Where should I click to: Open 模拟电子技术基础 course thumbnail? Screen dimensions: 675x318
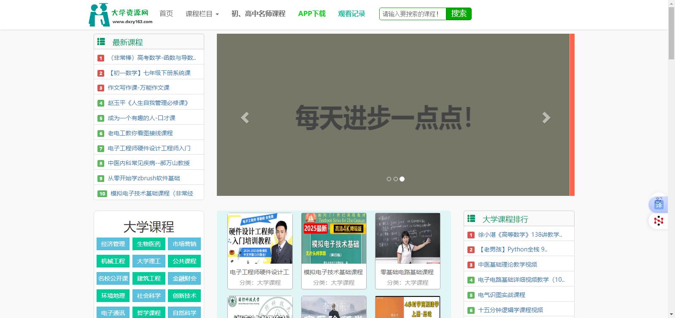pyautogui.click(x=334, y=238)
